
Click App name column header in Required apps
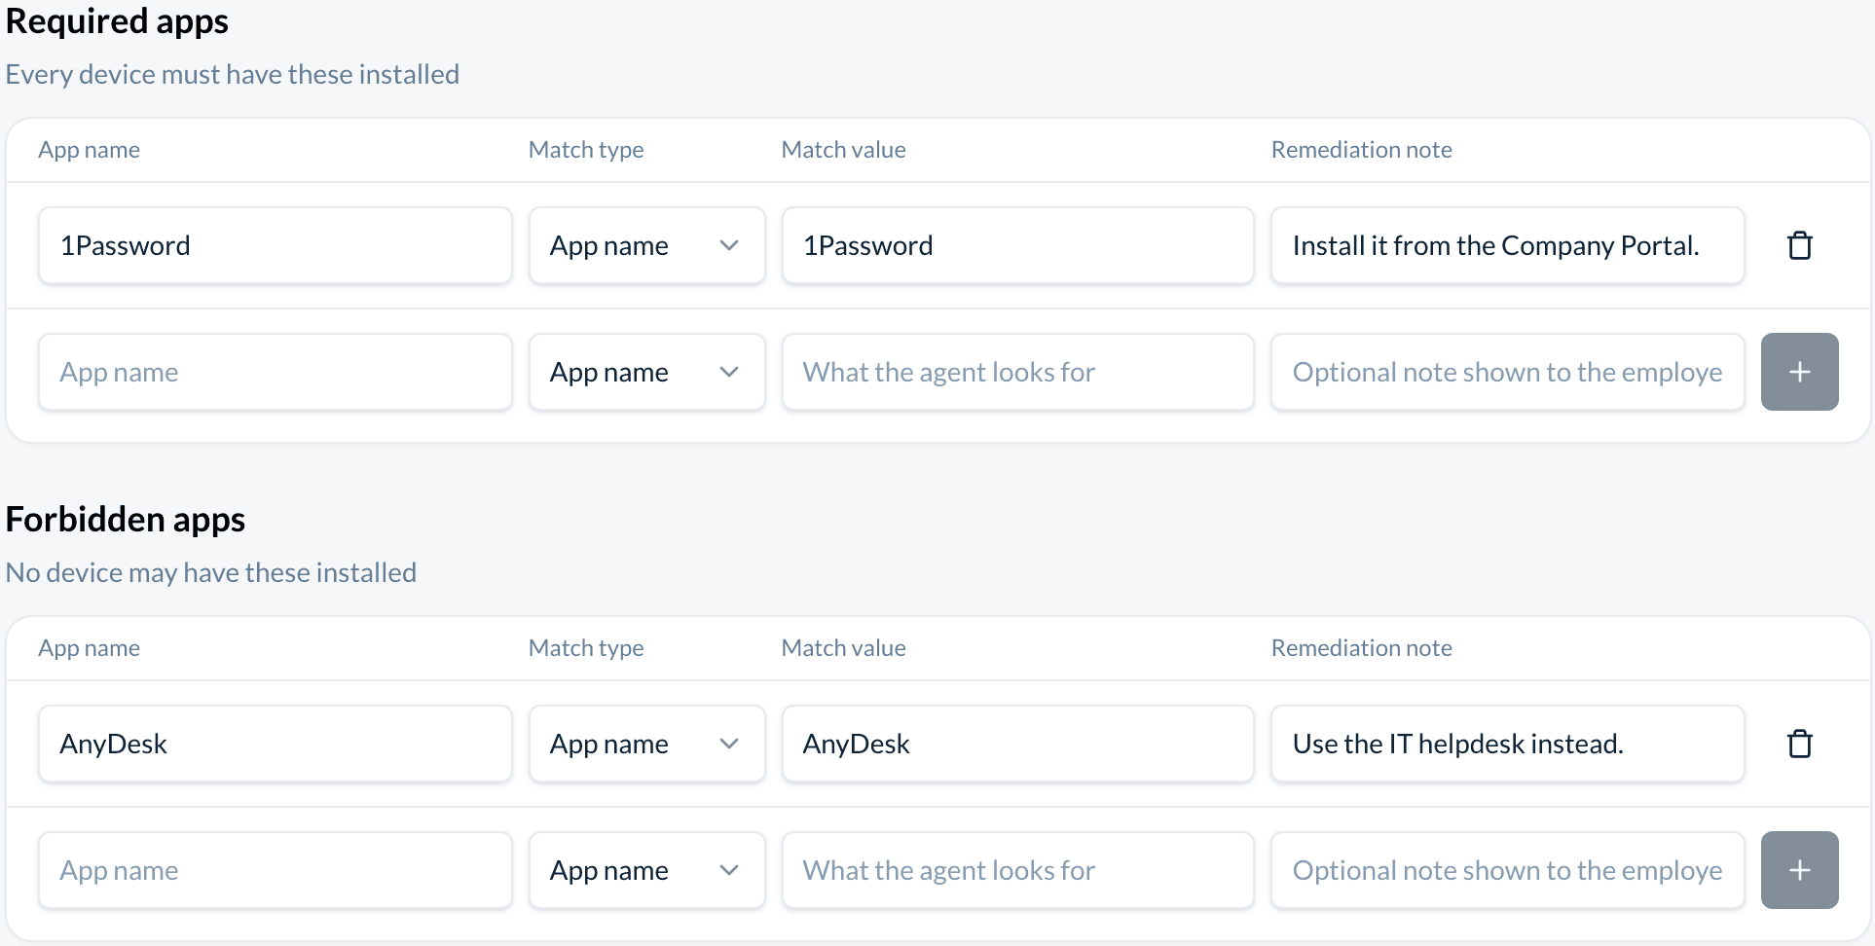[x=89, y=150]
